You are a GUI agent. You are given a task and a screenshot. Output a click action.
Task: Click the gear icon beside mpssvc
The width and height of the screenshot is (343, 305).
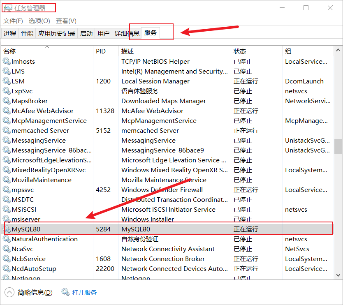tap(7, 189)
